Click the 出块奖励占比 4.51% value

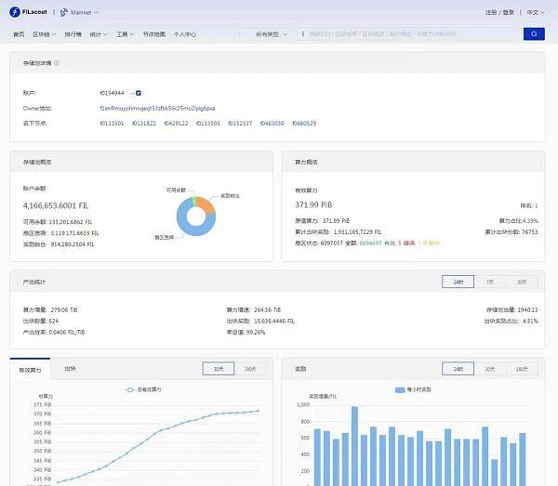point(530,321)
